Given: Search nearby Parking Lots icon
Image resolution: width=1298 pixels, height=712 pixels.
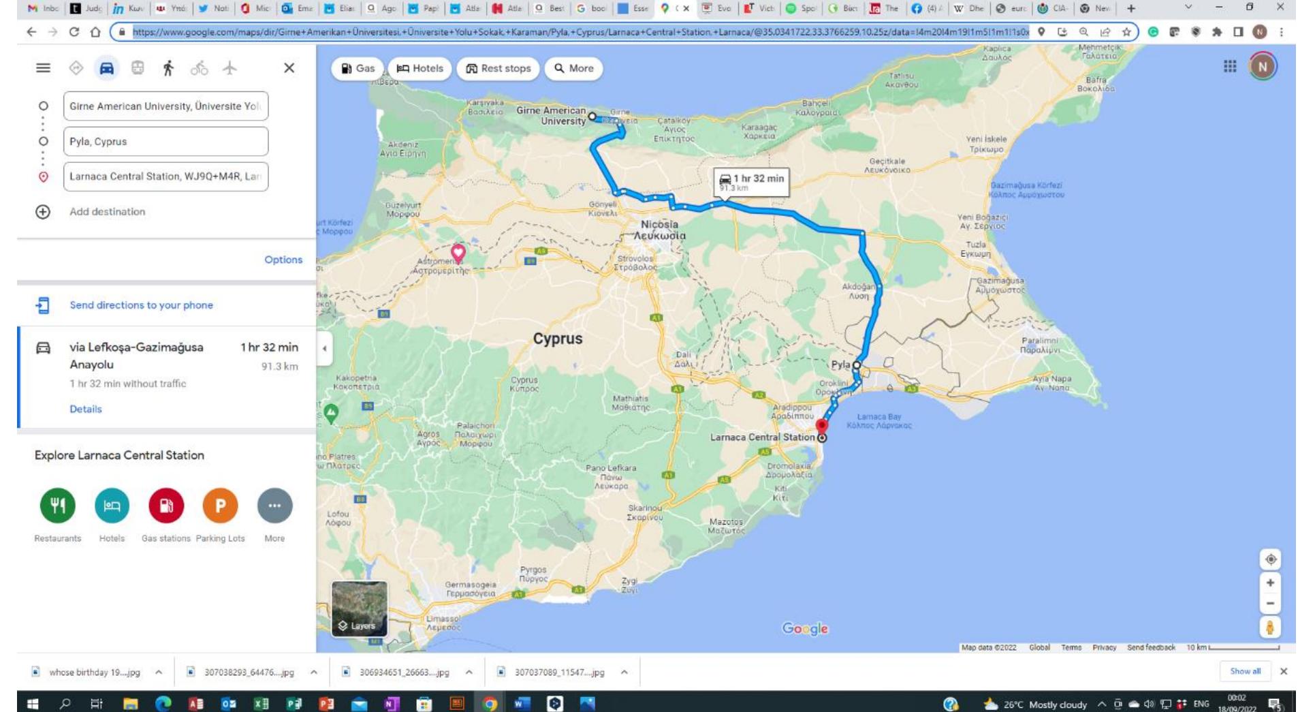Looking at the screenshot, I should (x=220, y=506).
